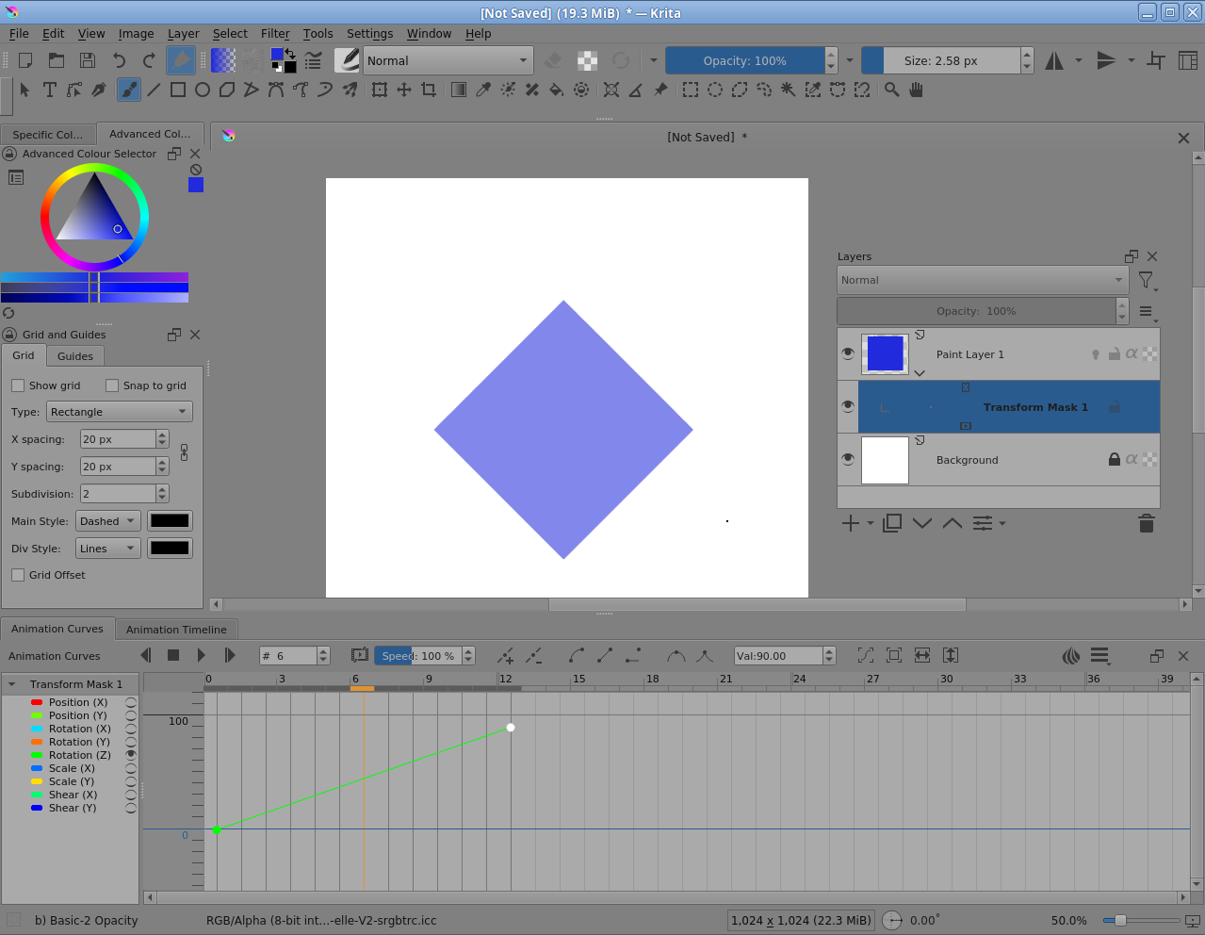Hide the Paint Layer 1 layer
1205x935 pixels.
[848, 354]
